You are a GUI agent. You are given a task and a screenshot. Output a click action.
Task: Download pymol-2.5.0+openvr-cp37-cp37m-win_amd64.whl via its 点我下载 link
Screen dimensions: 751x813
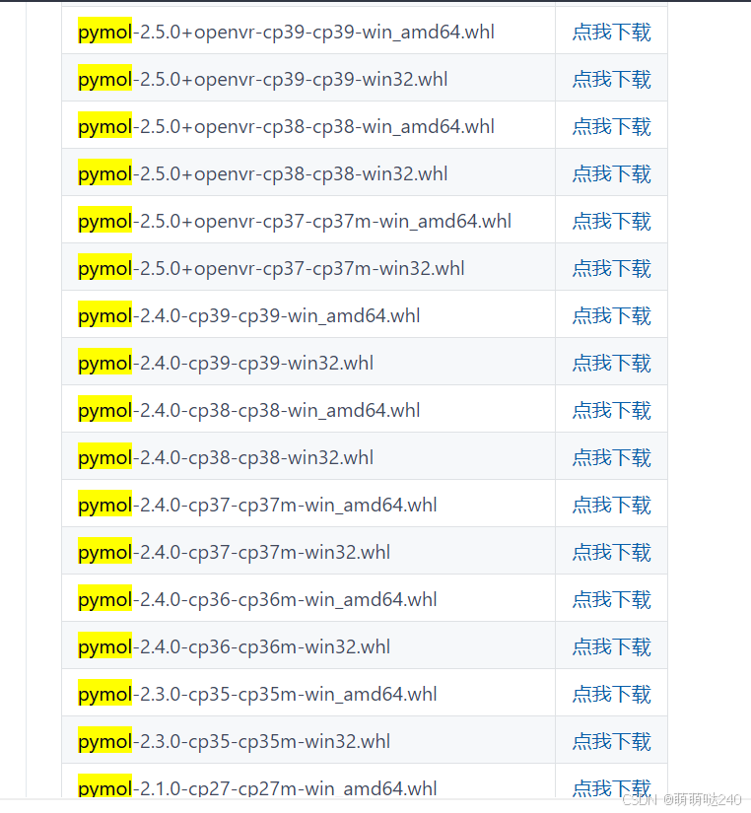click(611, 222)
